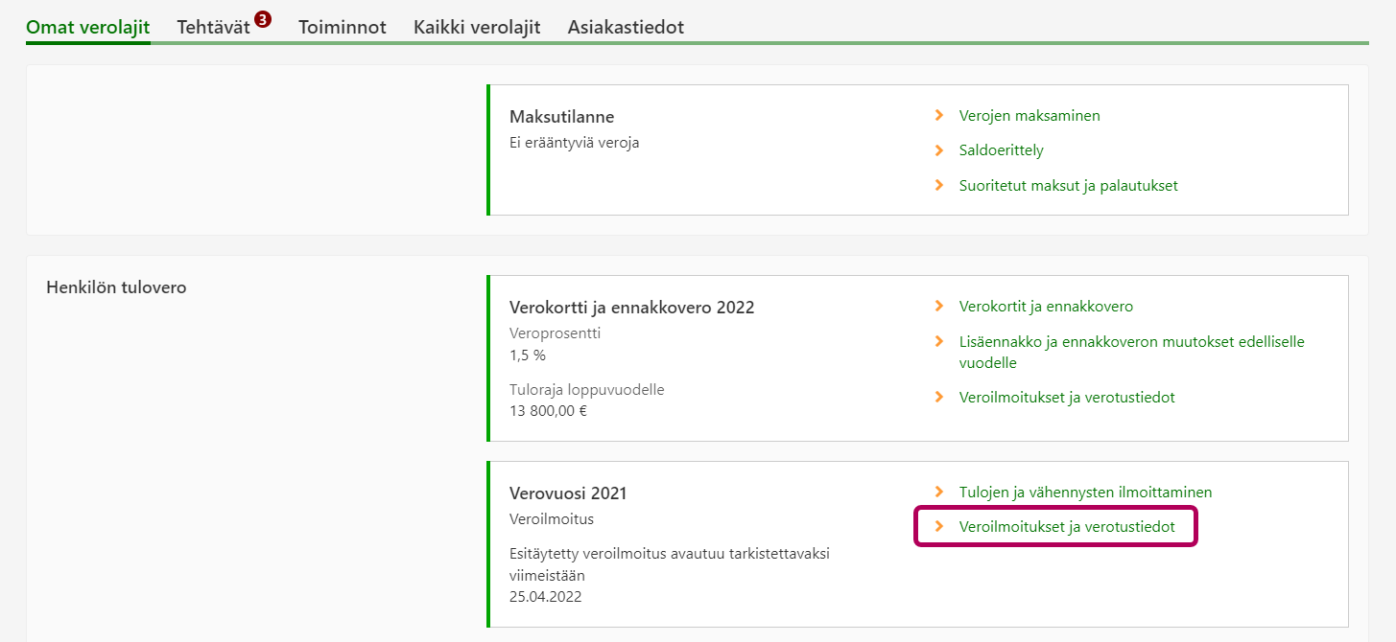The height and width of the screenshot is (642, 1396).
Task: Click the arrow icon before Suoritetut maksut ja palautukset
Action: point(939,186)
